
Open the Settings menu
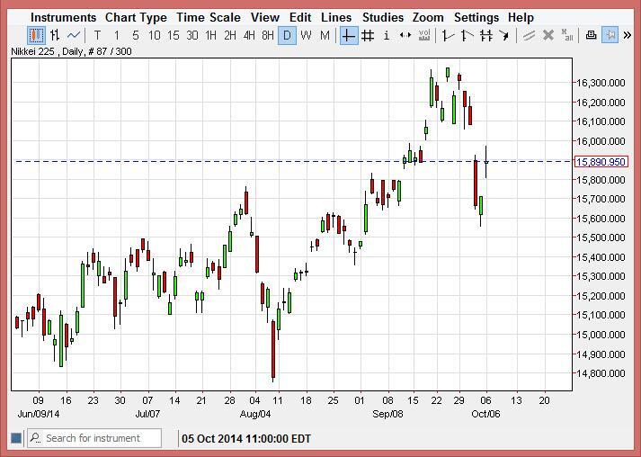click(x=476, y=17)
